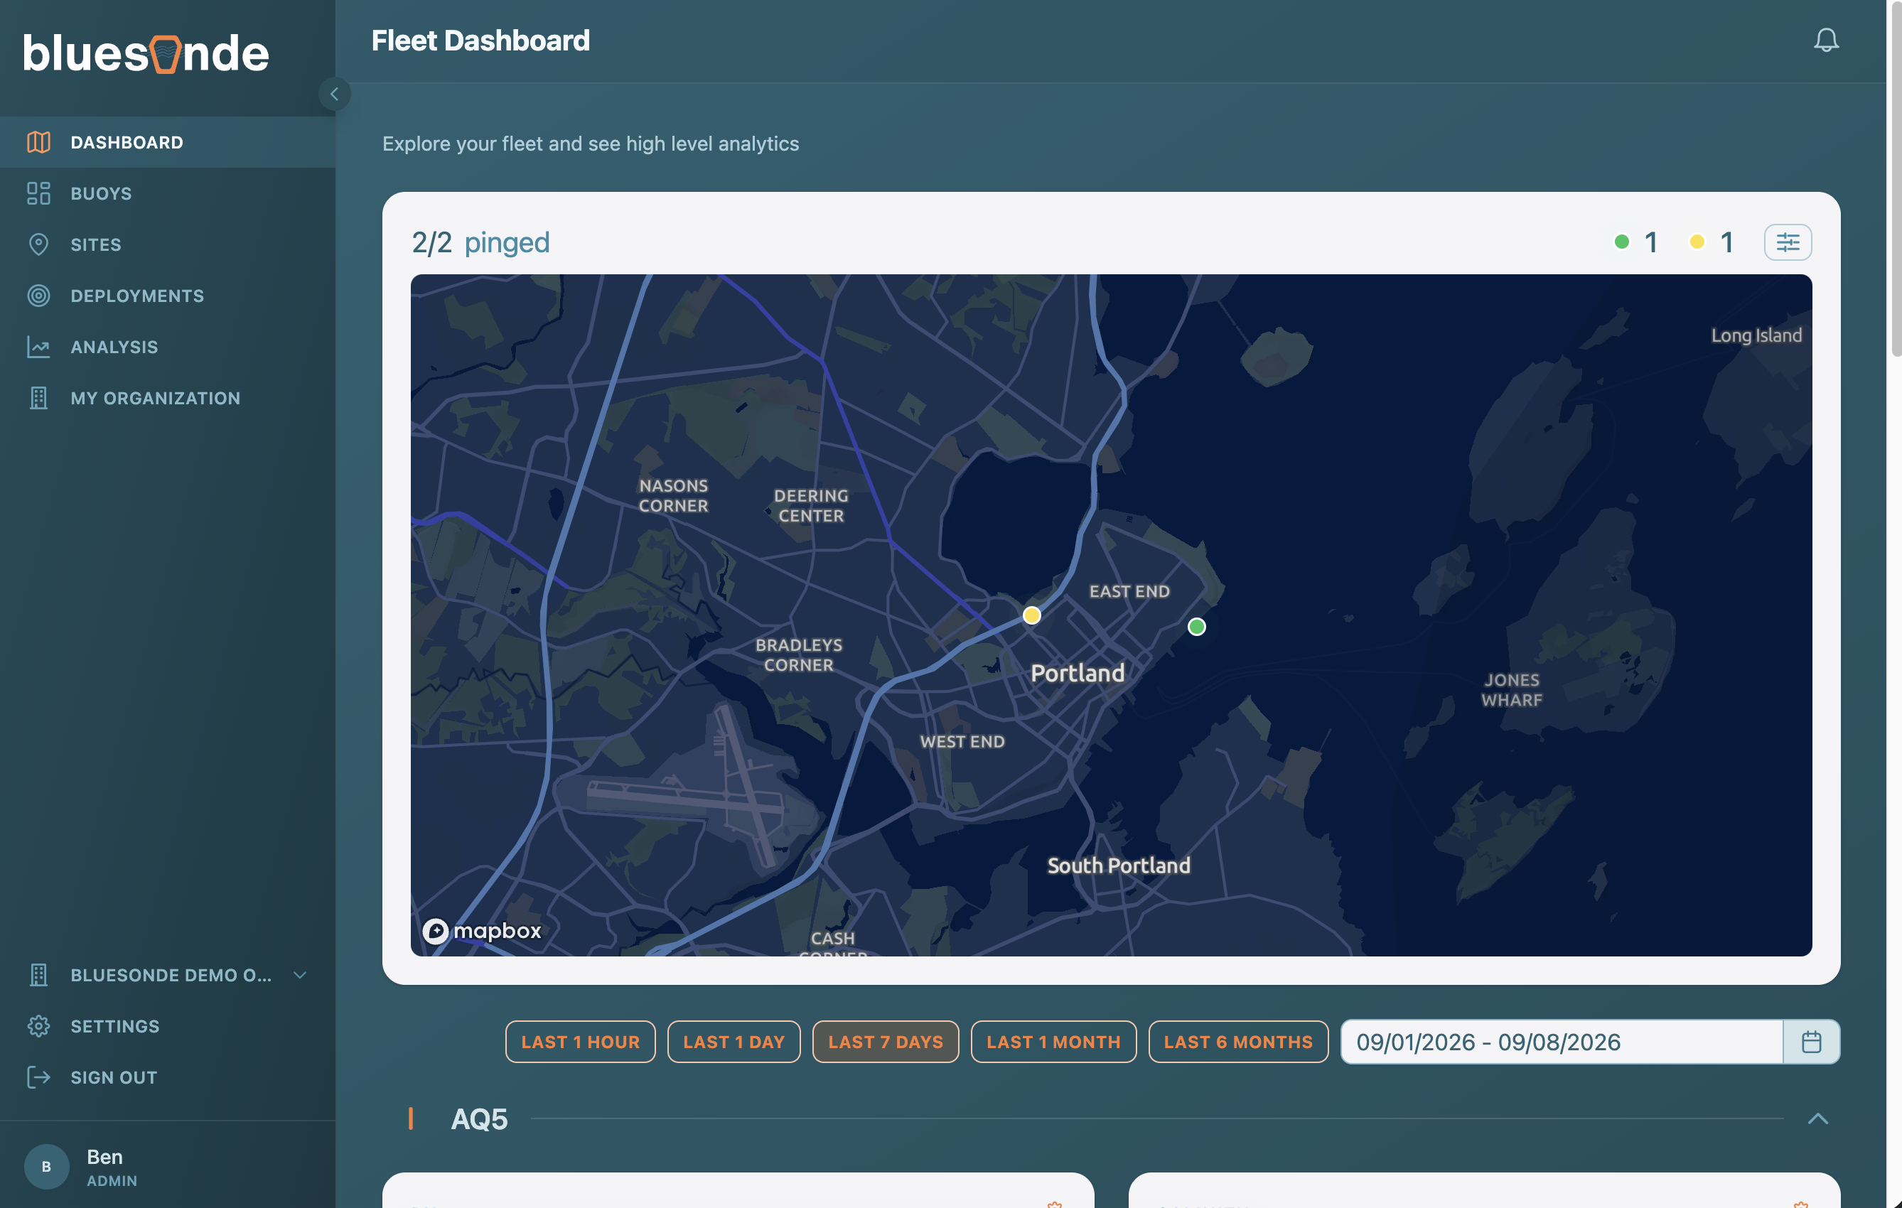Select LAST 1 DAY range
This screenshot has width=1902, height=1208.
pyautogui.click(x=734, y=1042)
